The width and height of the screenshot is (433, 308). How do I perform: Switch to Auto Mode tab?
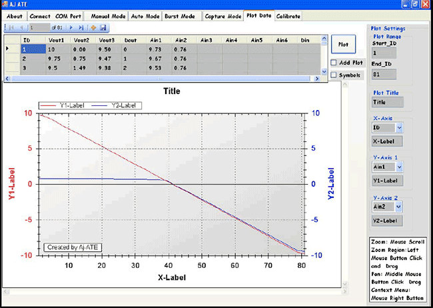(145, 16)
